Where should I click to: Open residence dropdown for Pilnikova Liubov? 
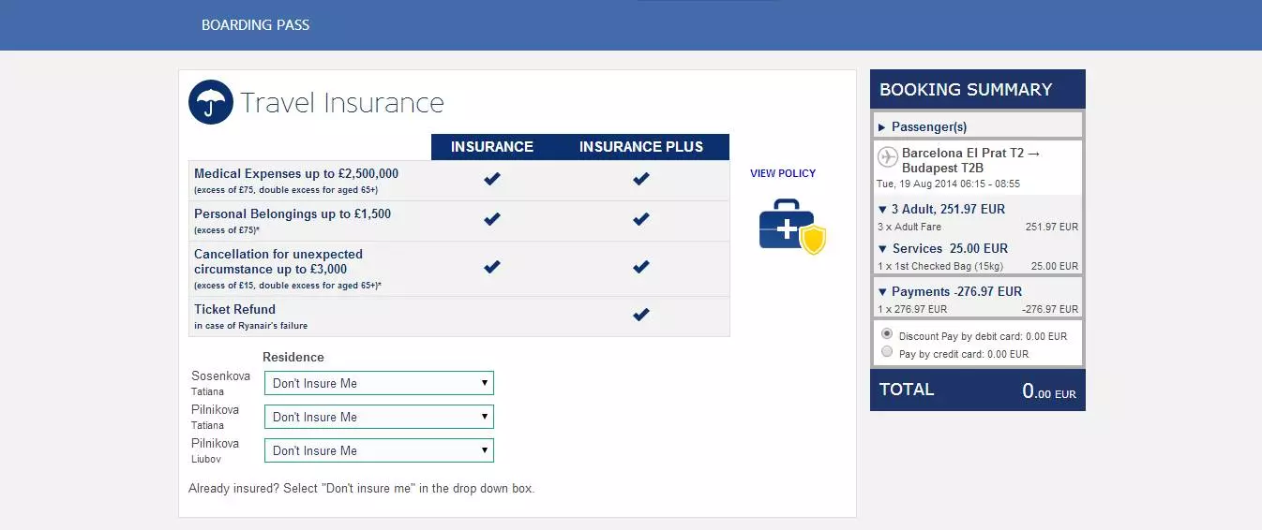pos(379,450)
